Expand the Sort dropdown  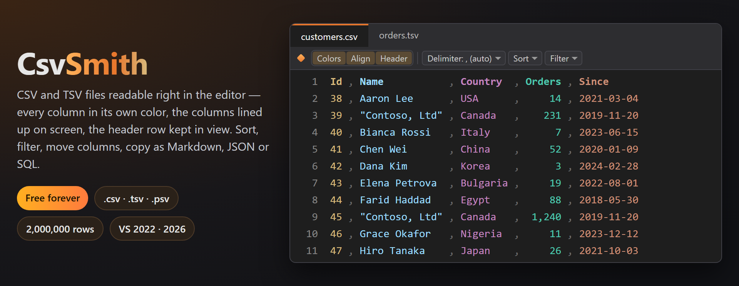(x=525, y=58)
